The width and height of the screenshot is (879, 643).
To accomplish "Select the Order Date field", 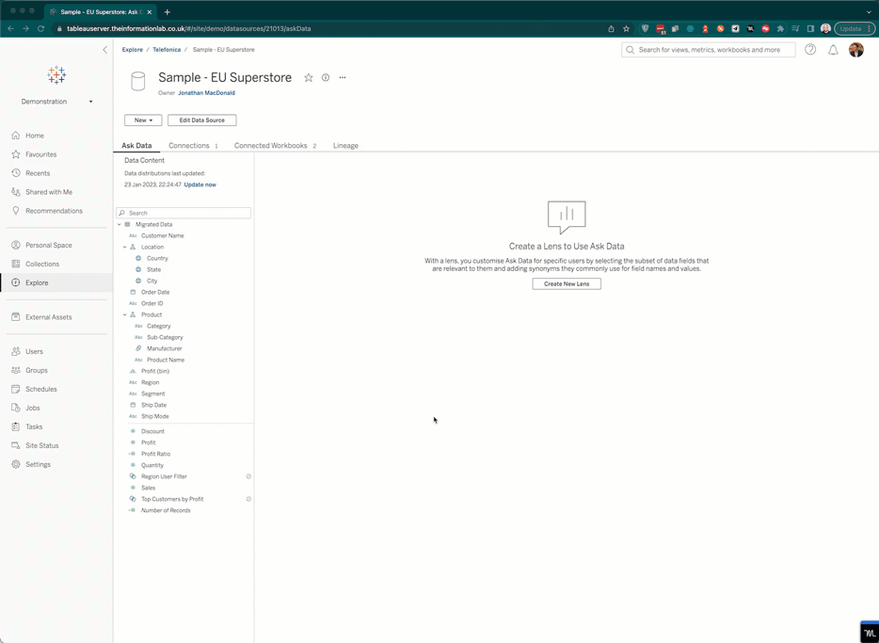I will click(155, 292).
